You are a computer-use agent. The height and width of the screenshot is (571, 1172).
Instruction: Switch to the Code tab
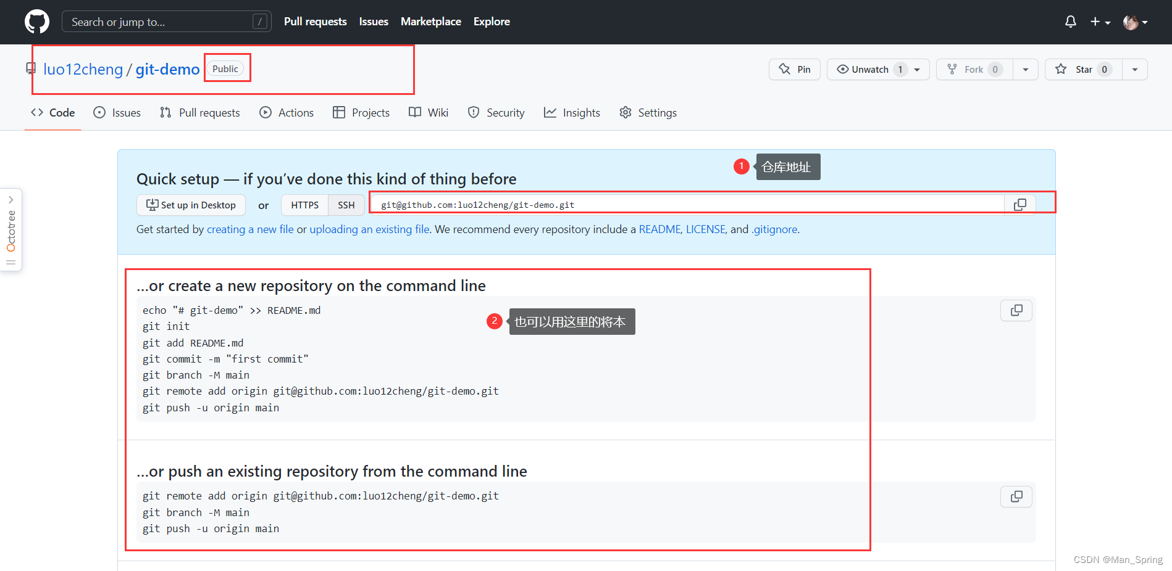click(53, 112)
